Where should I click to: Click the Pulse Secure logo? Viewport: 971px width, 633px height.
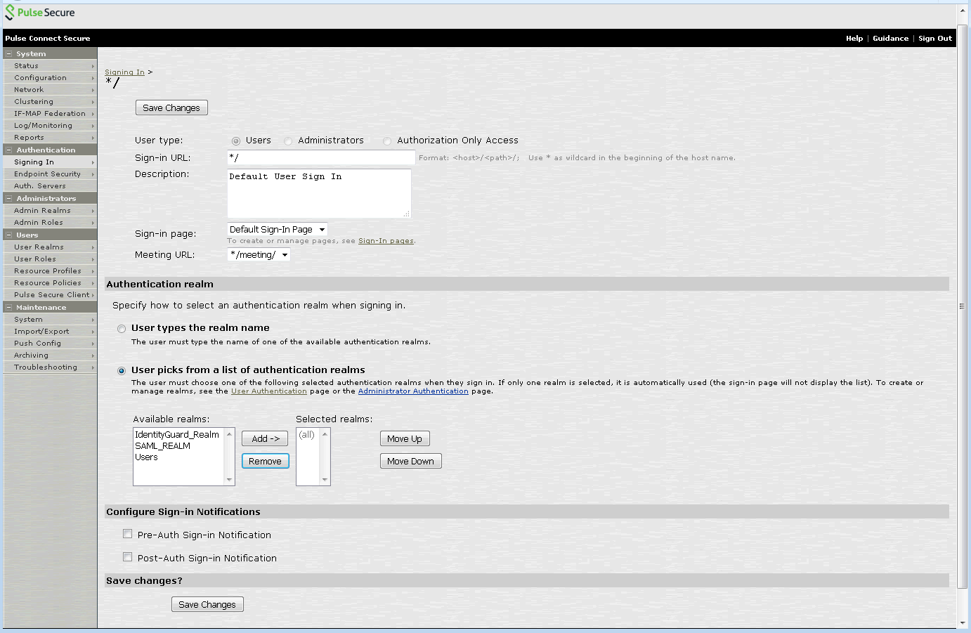click(40, 13)
